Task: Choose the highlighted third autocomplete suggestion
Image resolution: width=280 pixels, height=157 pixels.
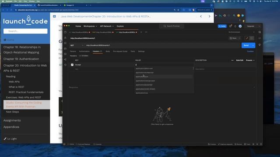Action: (x=163, y=77)
